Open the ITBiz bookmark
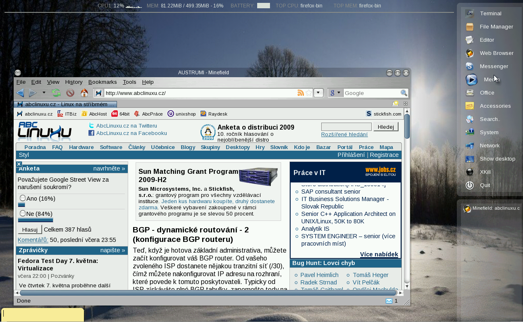 pyautogui.click(x=67, y=114)
